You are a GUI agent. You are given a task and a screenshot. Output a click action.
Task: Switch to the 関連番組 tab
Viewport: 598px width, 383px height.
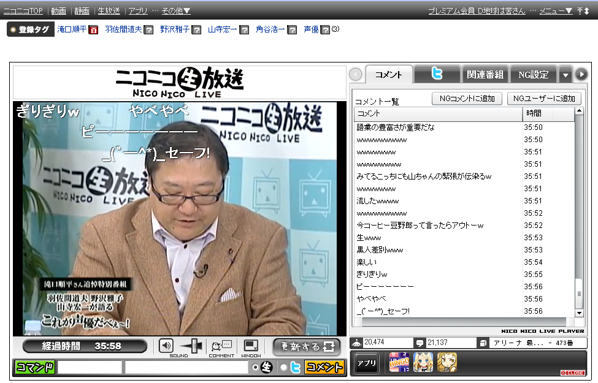click(x=485, y=74)
